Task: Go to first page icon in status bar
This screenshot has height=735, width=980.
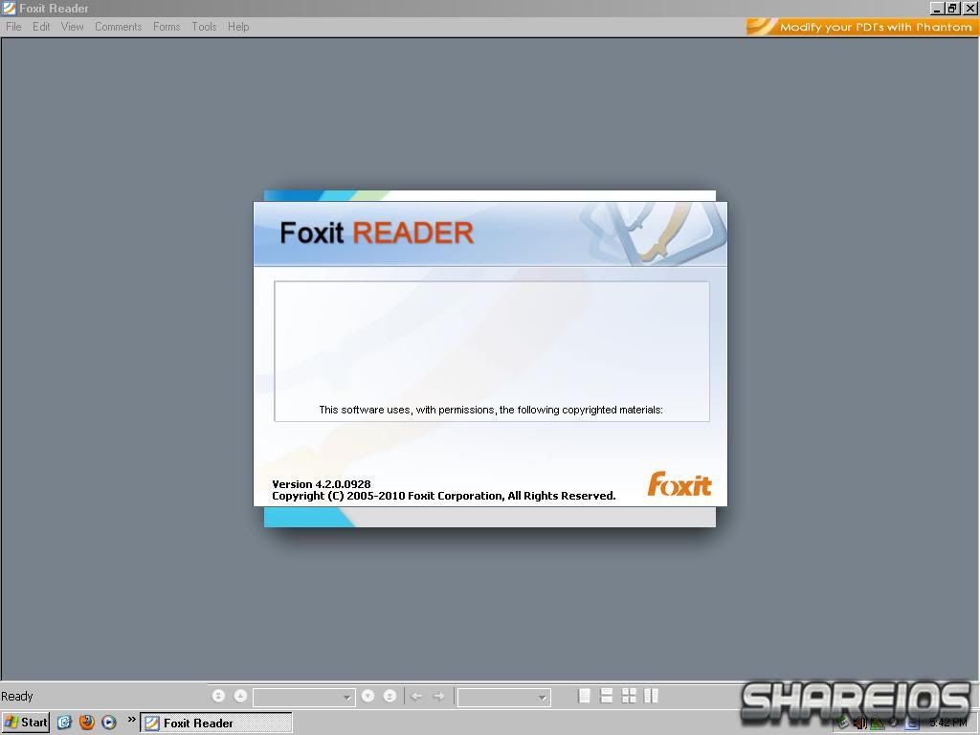Action: click(218, 696)
